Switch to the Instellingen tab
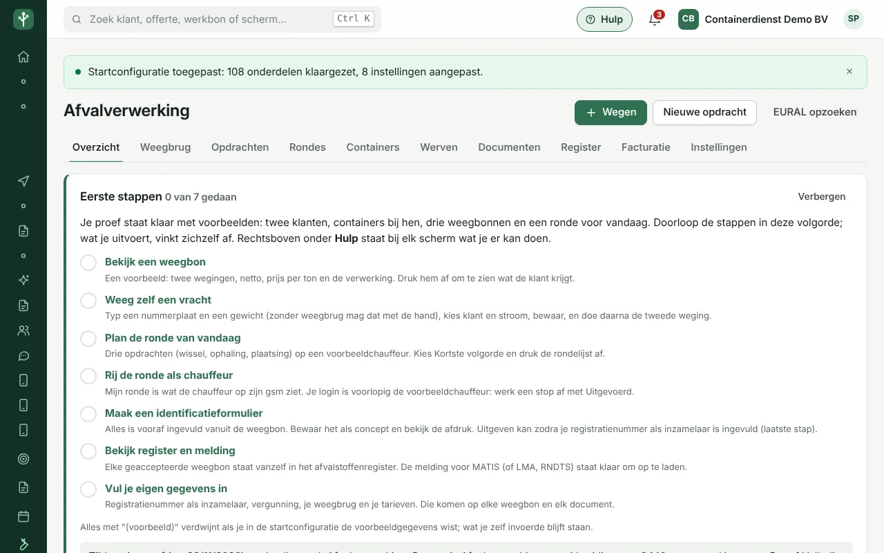This screenshot has width=884, height=553. (719, 147)
